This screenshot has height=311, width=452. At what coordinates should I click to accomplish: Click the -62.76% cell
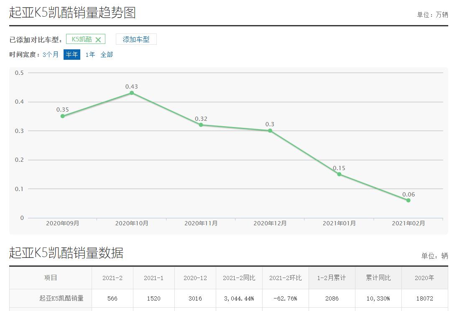[286, 298]
